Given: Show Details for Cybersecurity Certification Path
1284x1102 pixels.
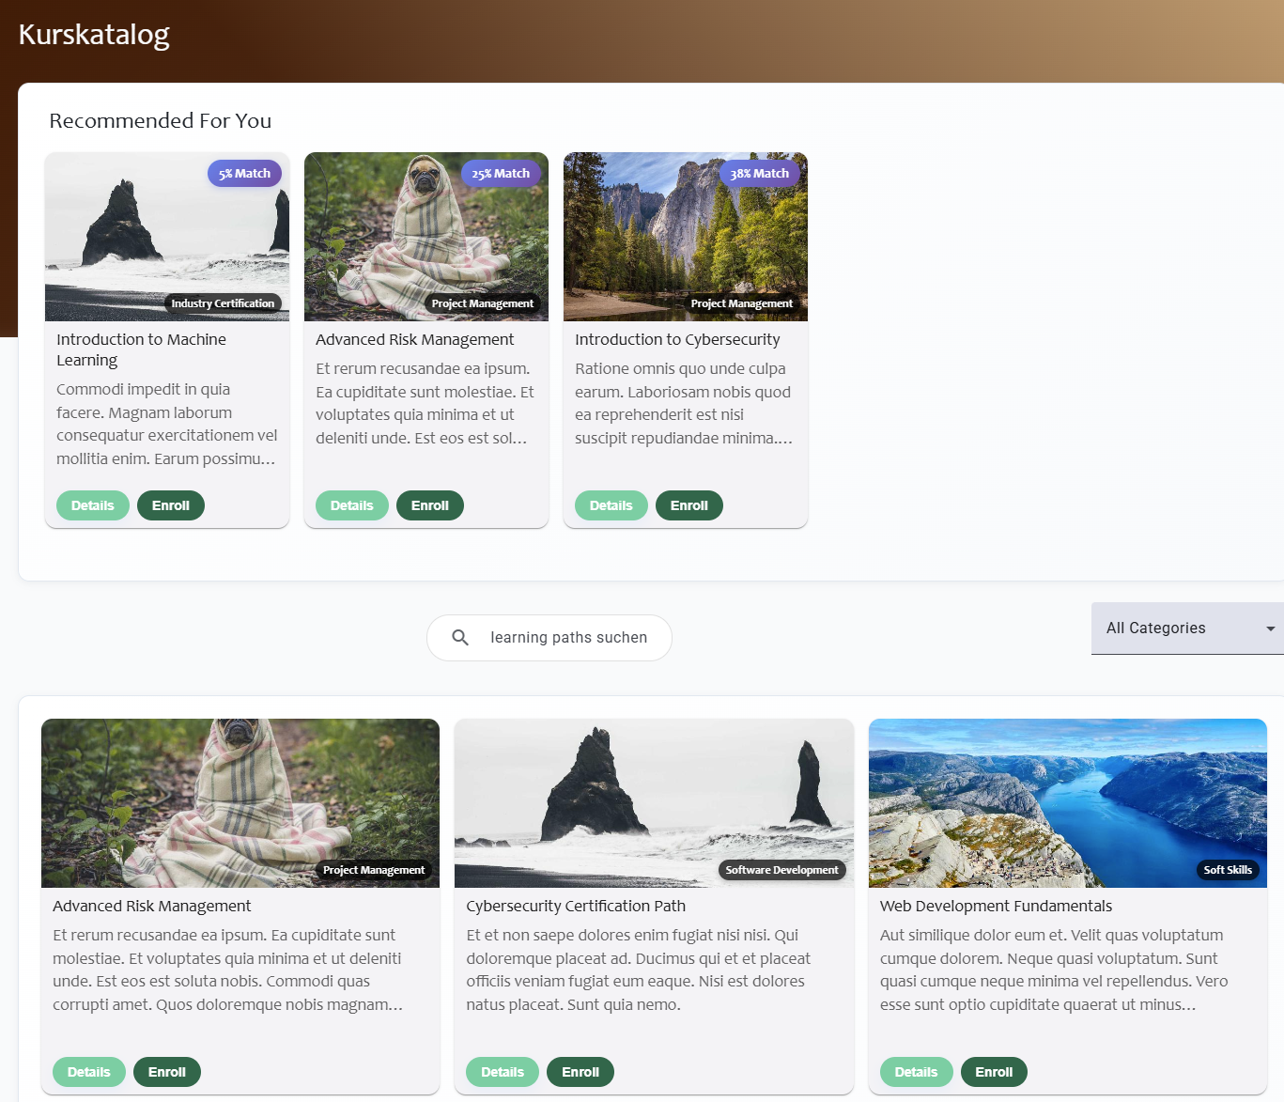Looking at the screenshot, I should pos(503,1072).
